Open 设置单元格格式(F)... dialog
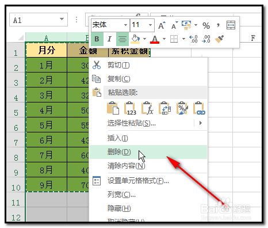The width and height of the screenshot is (268, 228). click(148, 181)
